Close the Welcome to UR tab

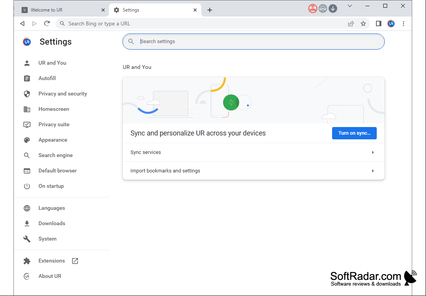[103, 10]
